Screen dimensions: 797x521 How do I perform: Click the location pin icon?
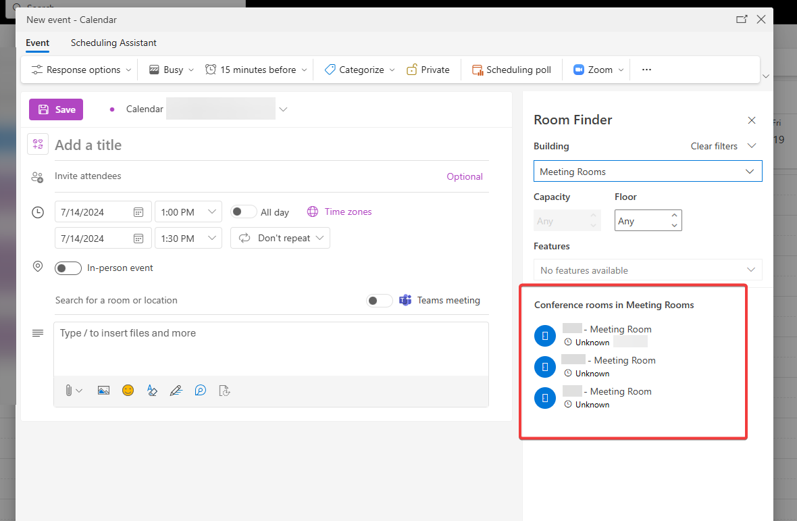(x=38, y=266)
